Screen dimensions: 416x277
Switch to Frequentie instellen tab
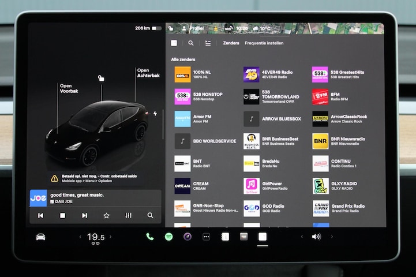pyautogui.click(x=264, y=43)
